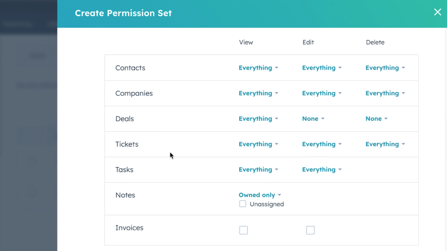This screenshot has height=251, width=447.
Task: Open the Contacts Edit dropdown
Action: (x=322, y=68)
